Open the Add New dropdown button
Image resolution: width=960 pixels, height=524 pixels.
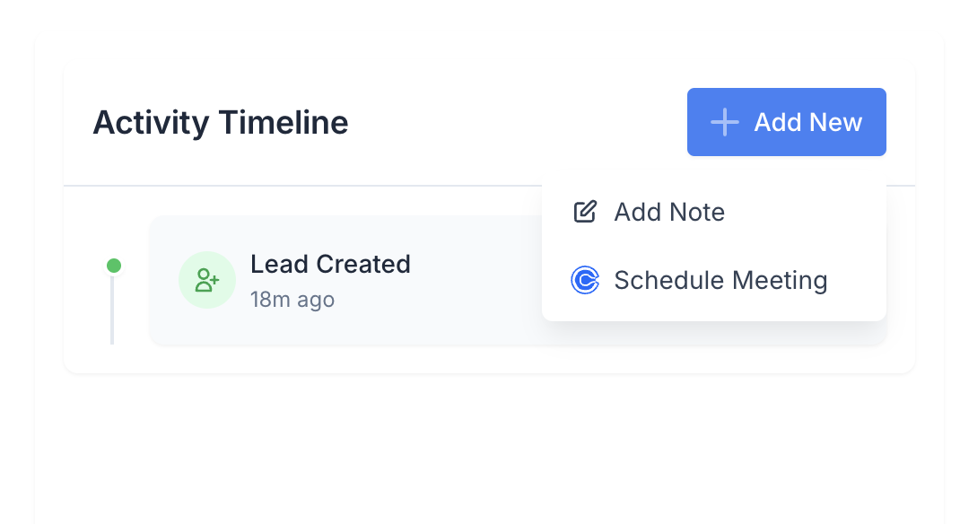pos(786,122)
